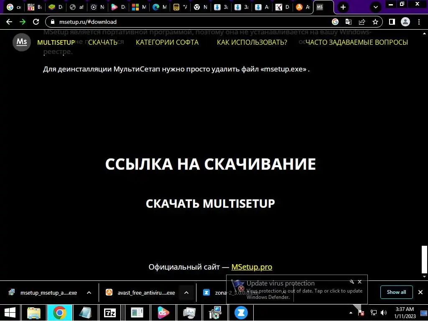428x321 pixels.
Task: Click the Ms site logo
Action: point(22,42)
